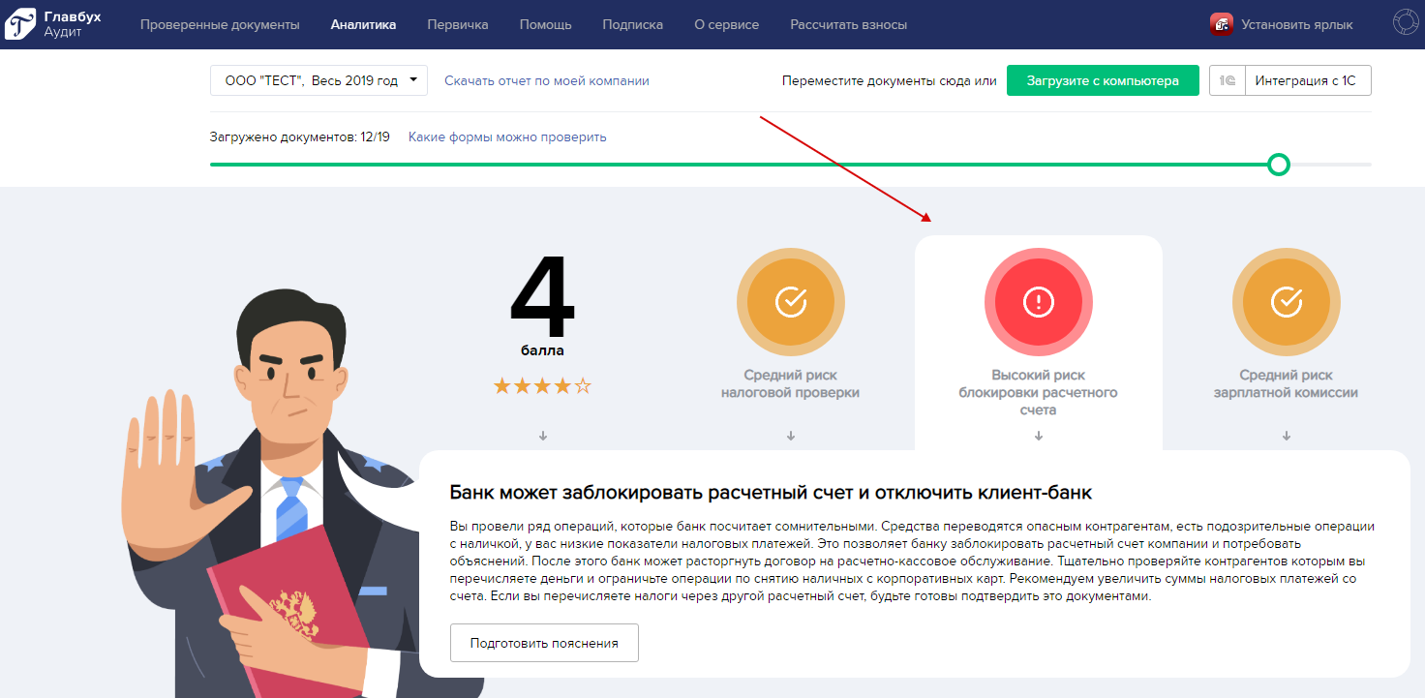Click the red shortcut icon beside Установить ярлык

click(x=1221, y=24)
